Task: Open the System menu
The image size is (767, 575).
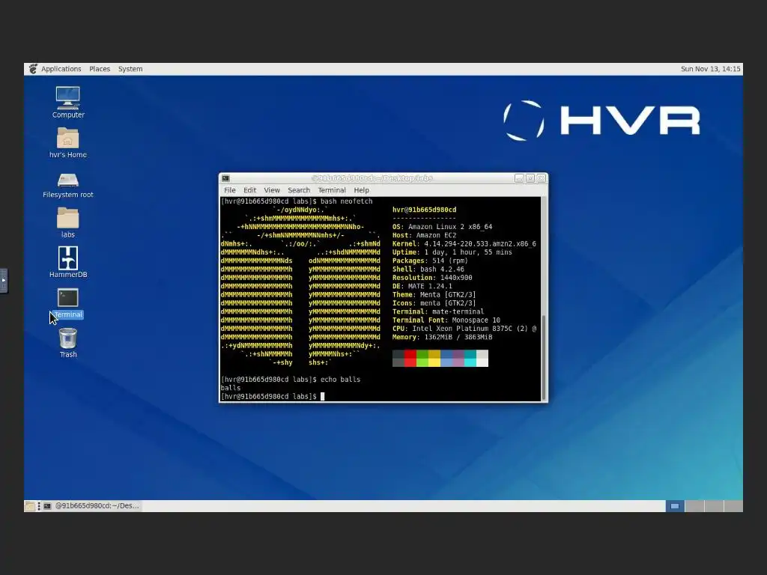Action: pos(130,69)
